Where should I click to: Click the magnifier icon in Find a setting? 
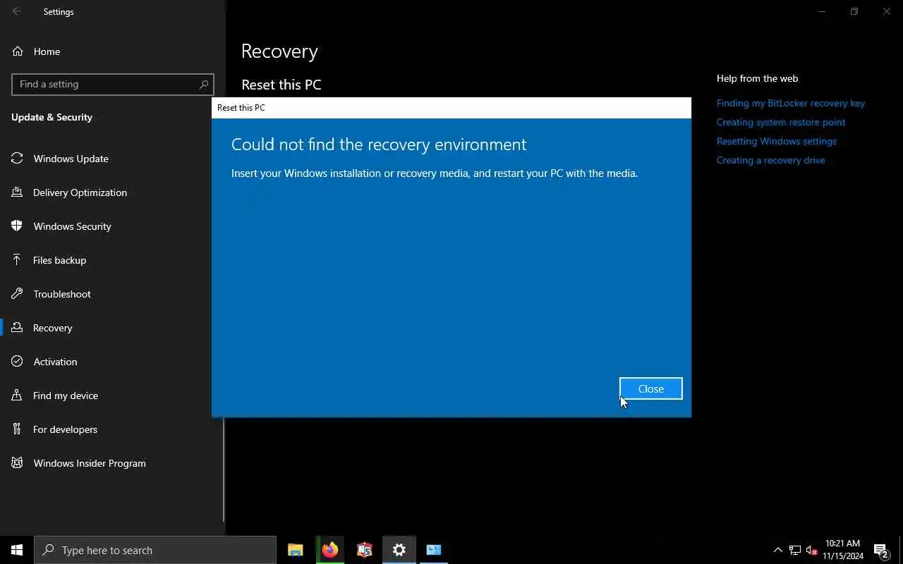pyautogui.click(x=204, y=84)
